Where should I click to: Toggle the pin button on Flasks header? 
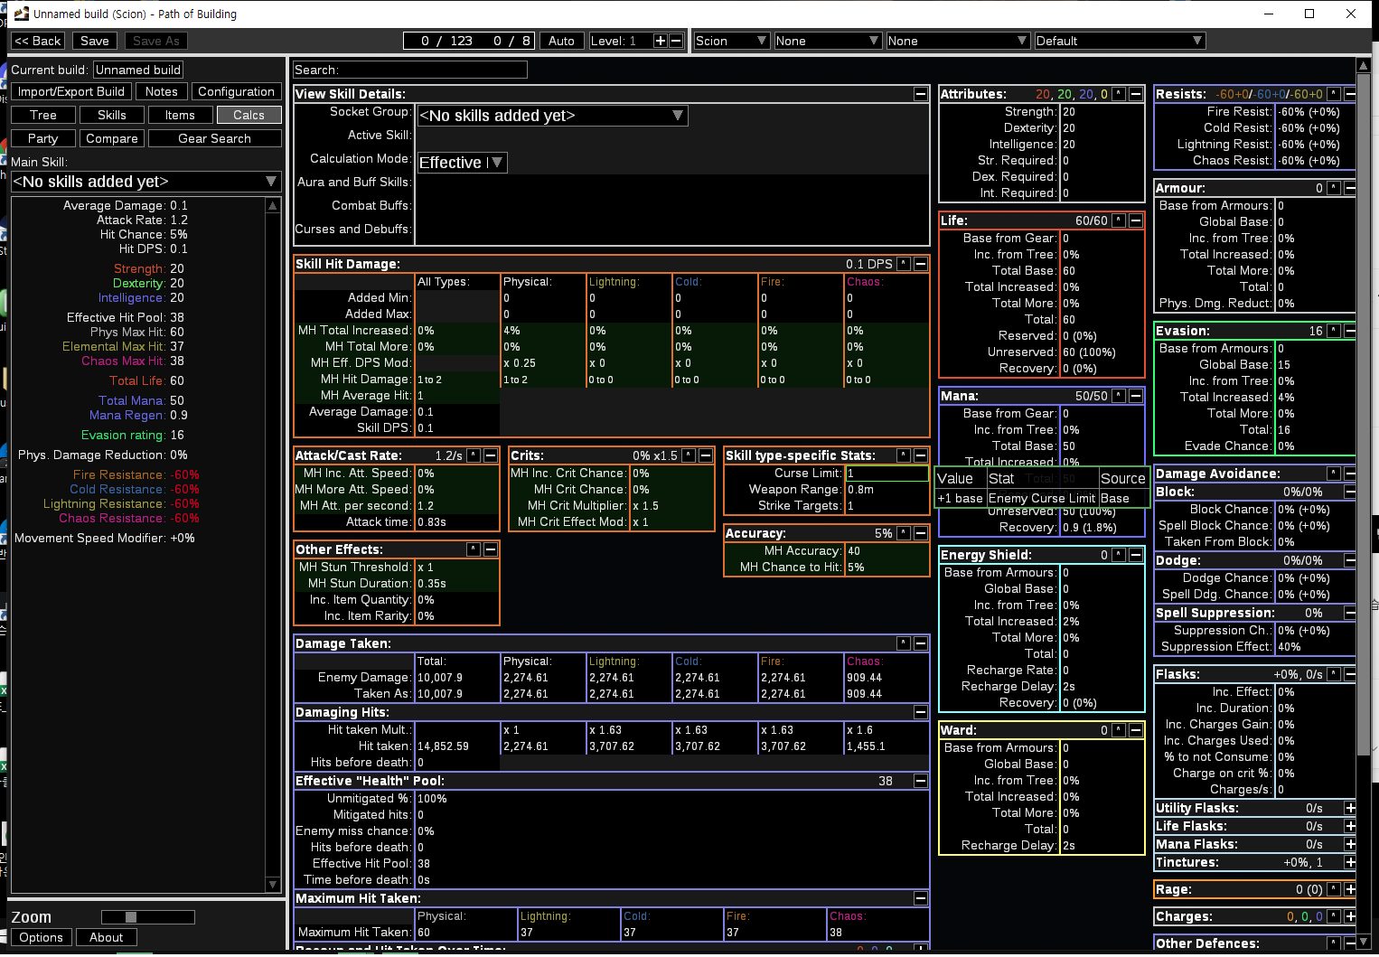pyautogui.click(x=1334, y=674)
